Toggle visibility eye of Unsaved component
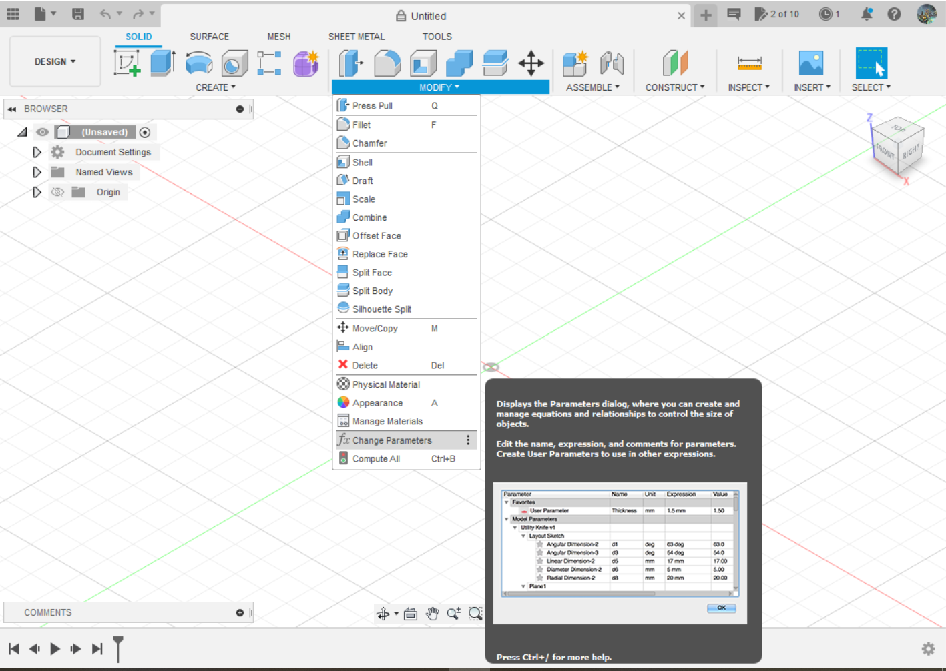Viewport: 946px width, 671px height. tap(43, 132)
